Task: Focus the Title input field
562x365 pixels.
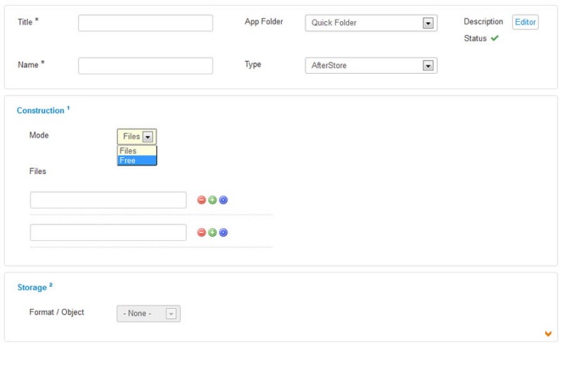Action: [145, 23]
